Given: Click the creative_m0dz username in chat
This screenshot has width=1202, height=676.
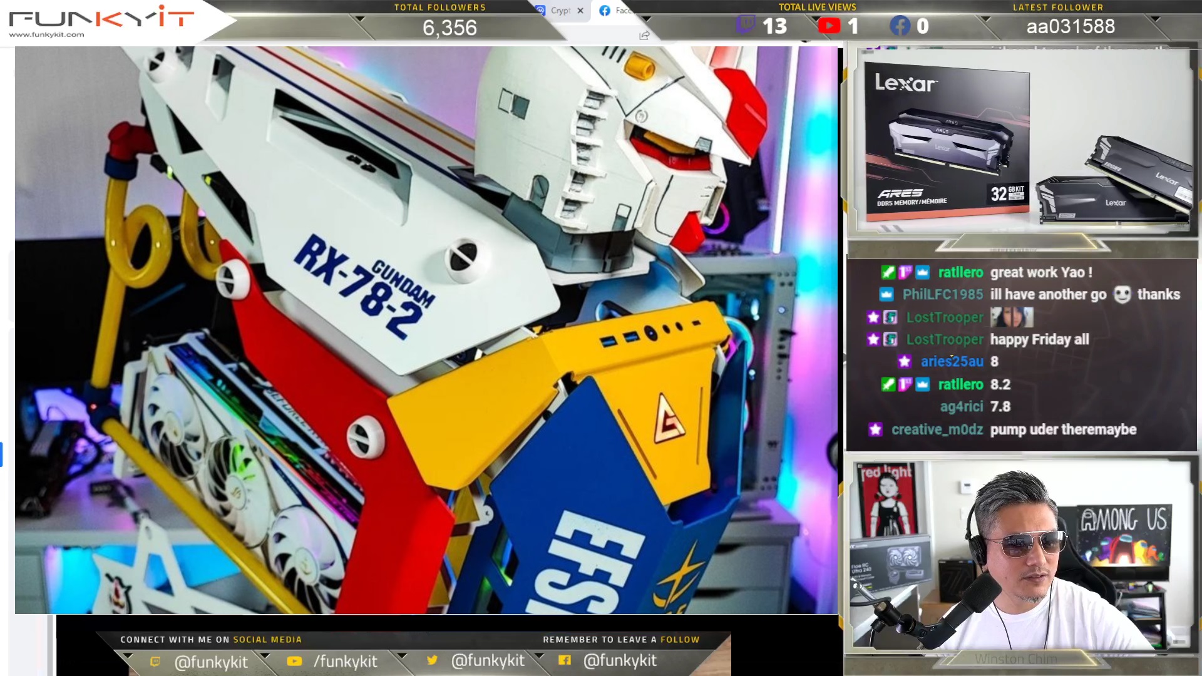Looking at the screenshot, I should pos(937,430).
